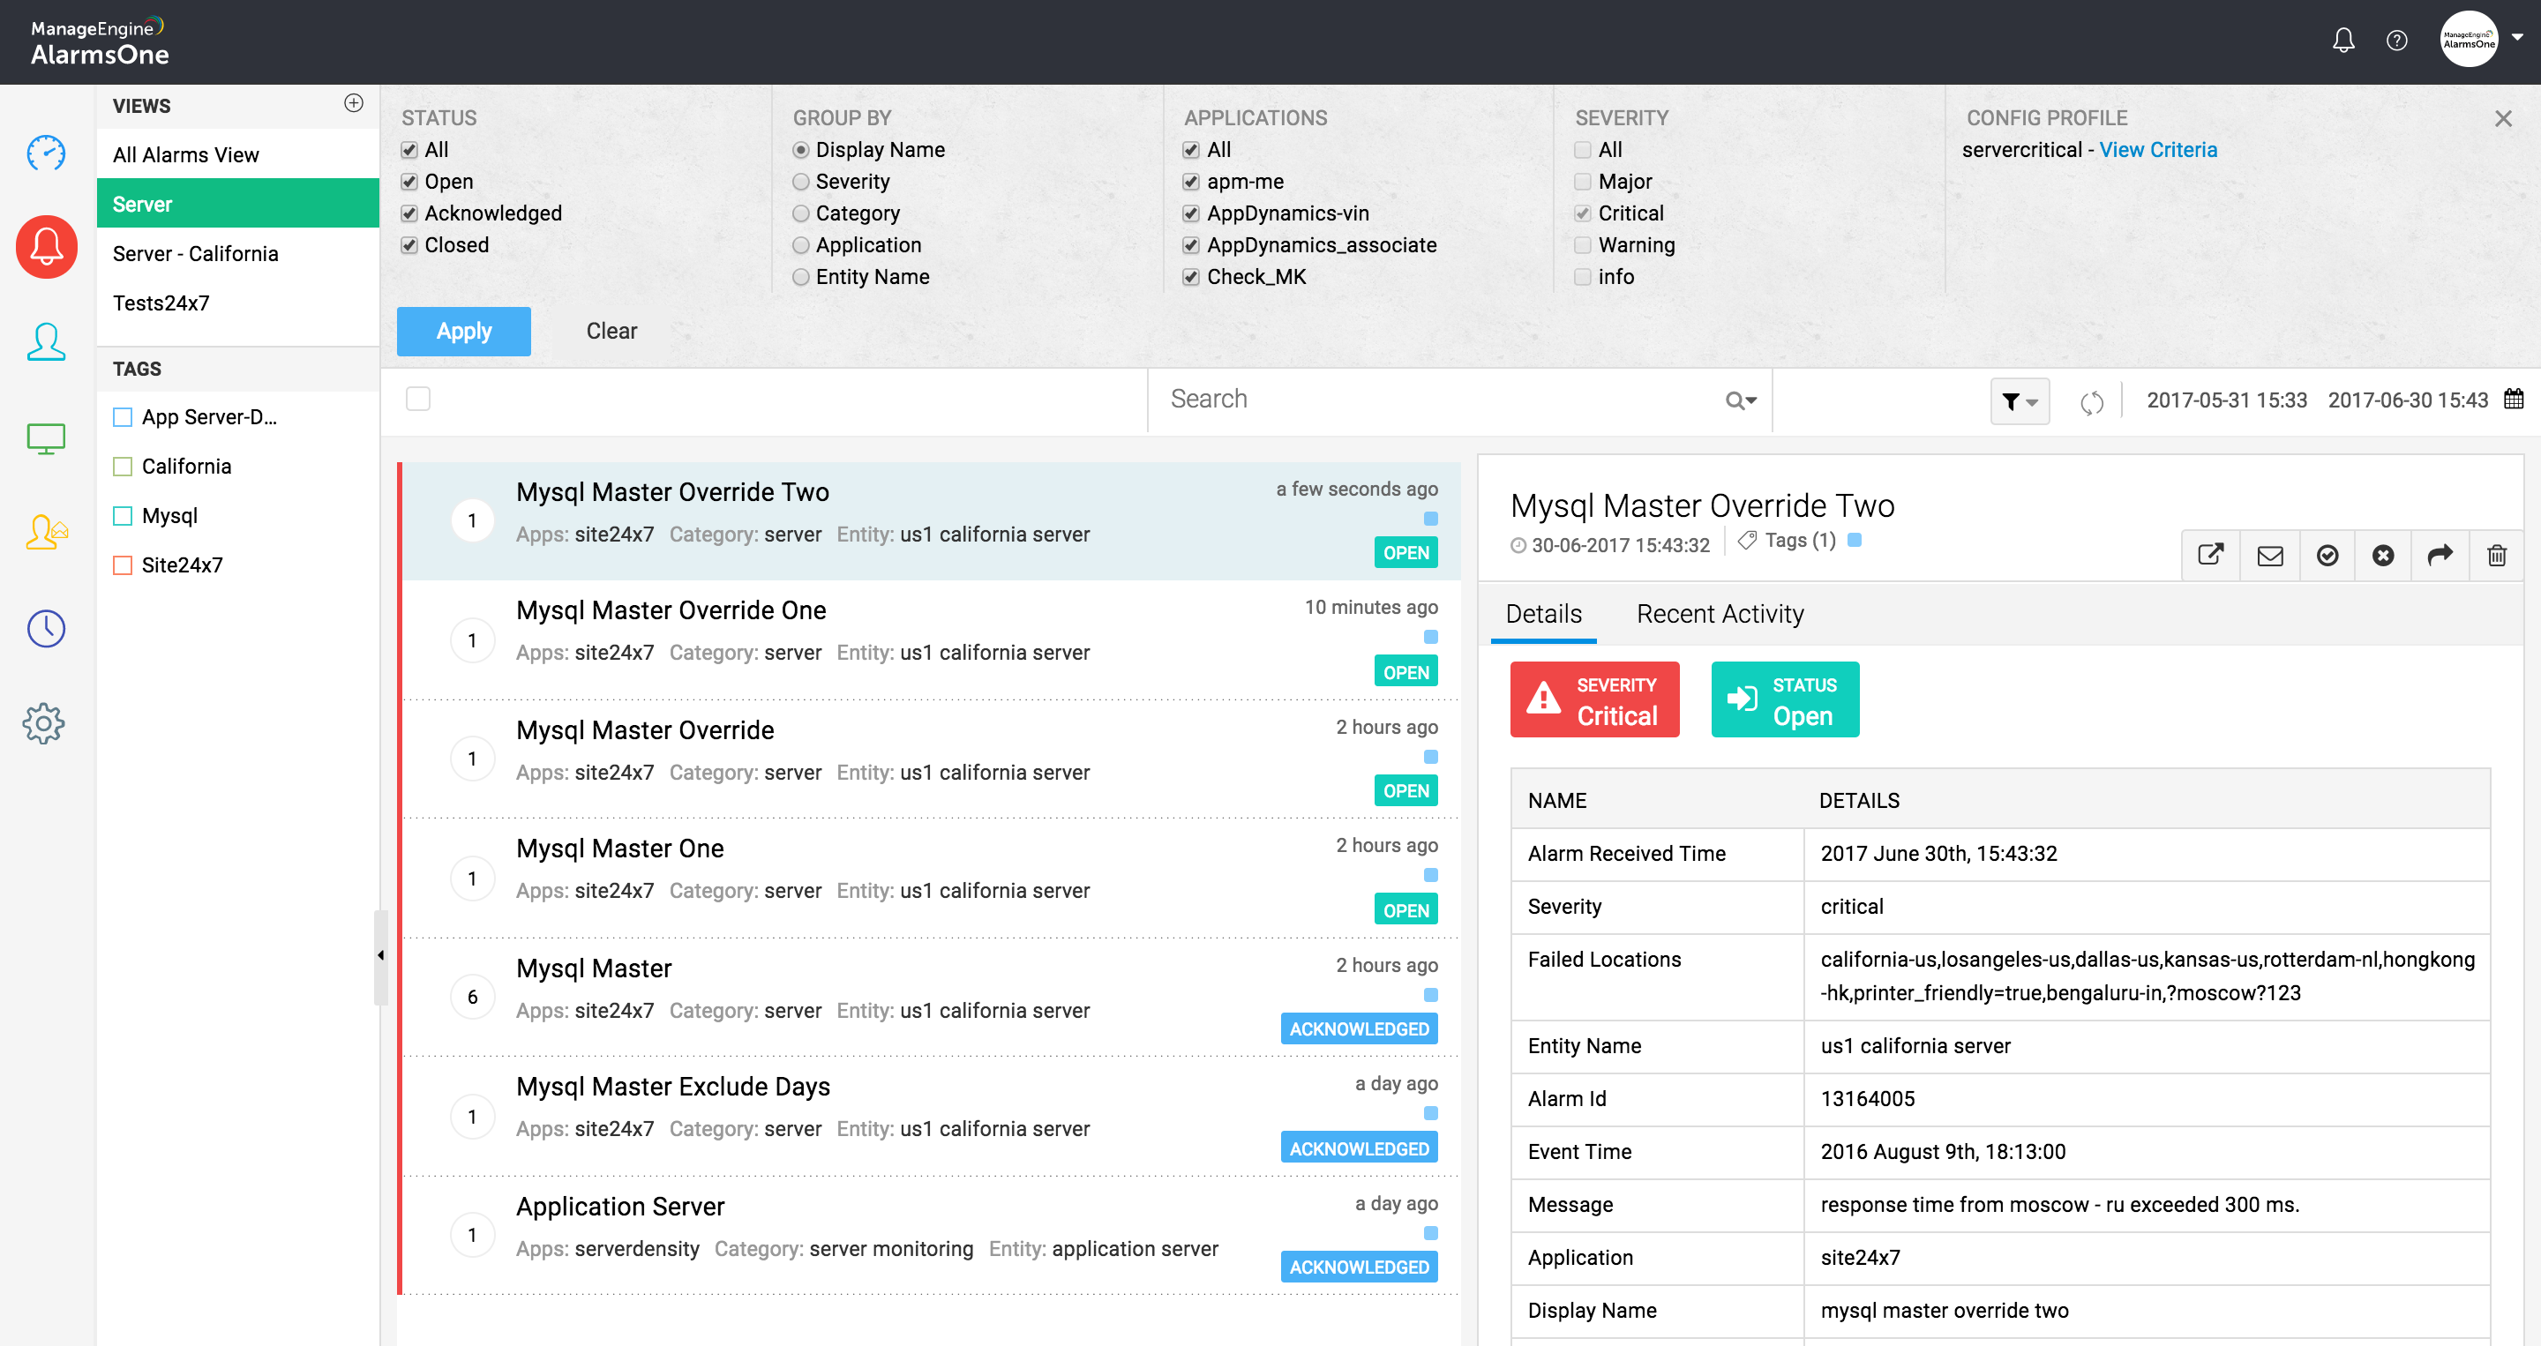Toggle the Check_MK application checkbox
The width and height of the screenshot is (2541, 1346).
[x=1190, y=277]
